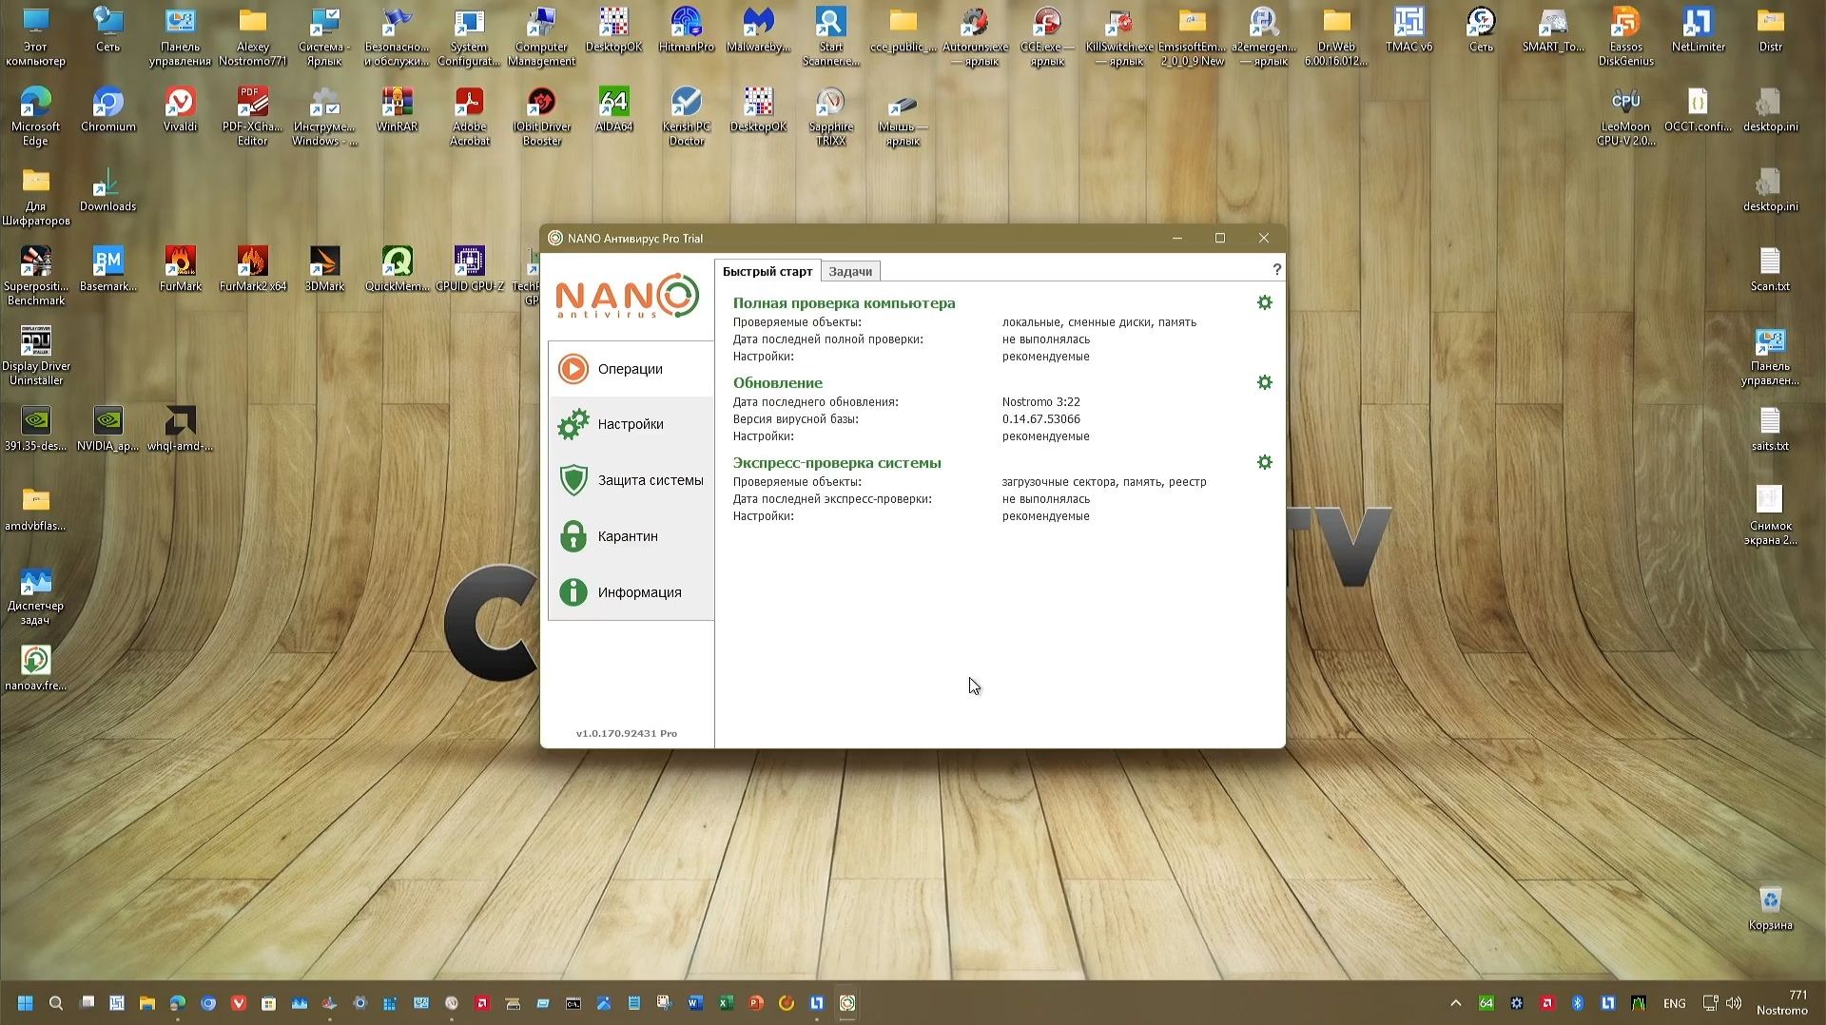Start Полная проверка компьютера scan

click(844, 303)
